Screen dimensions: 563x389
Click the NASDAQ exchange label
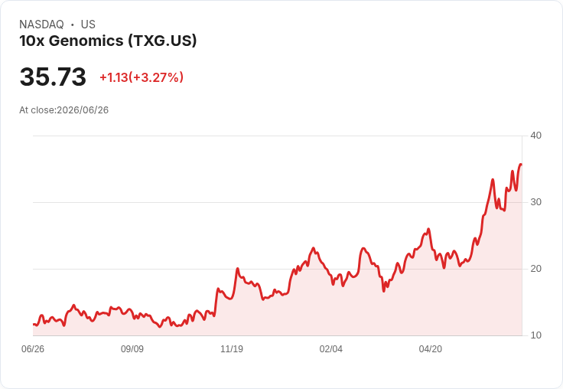(x=41, y=25)
